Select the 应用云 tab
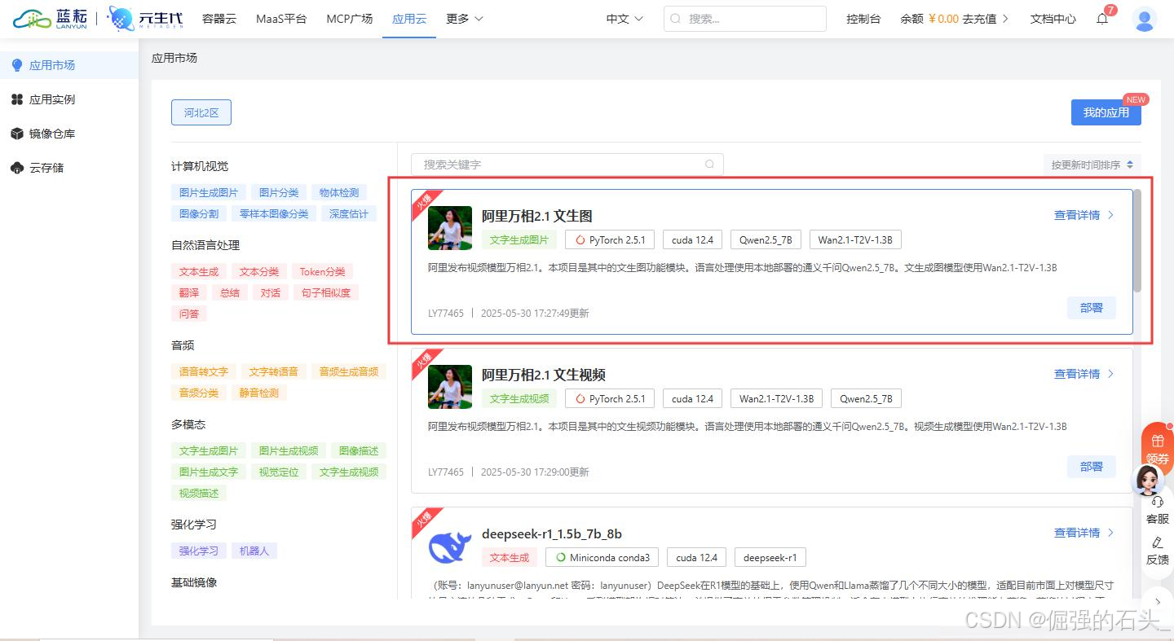Image resolution: width=1174 pixels, height=641 pixels. pos(409,19)
